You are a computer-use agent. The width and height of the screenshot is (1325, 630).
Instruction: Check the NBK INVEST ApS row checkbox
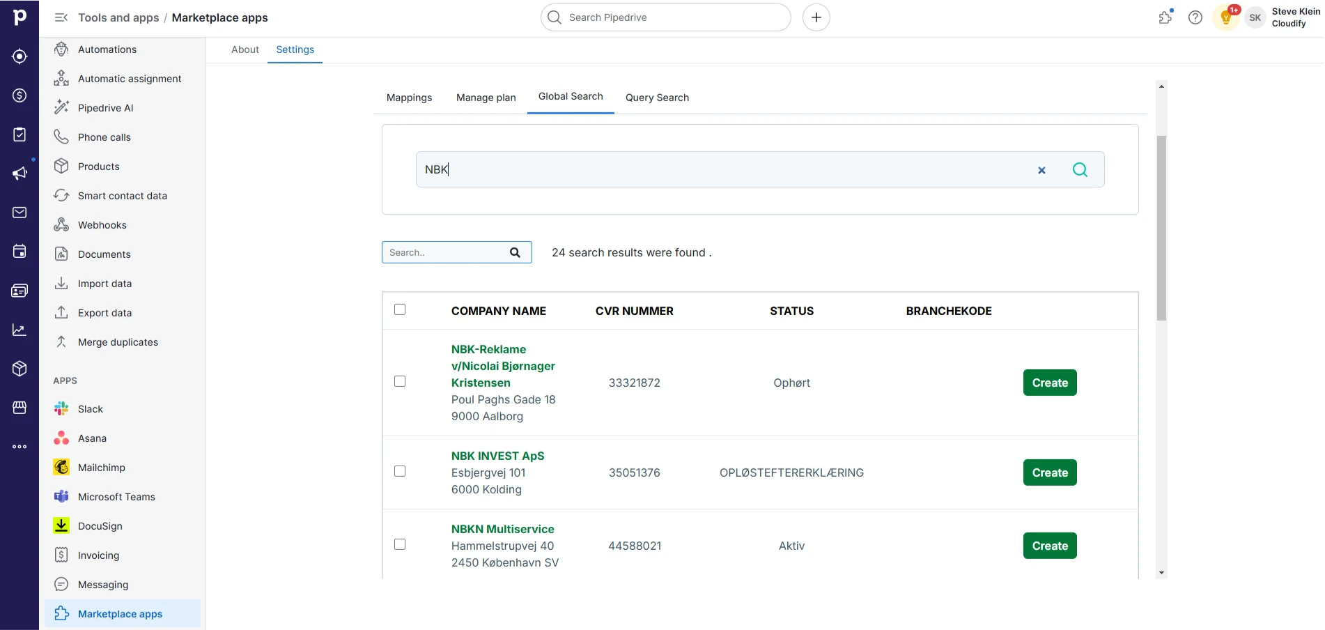pos(400,471)
